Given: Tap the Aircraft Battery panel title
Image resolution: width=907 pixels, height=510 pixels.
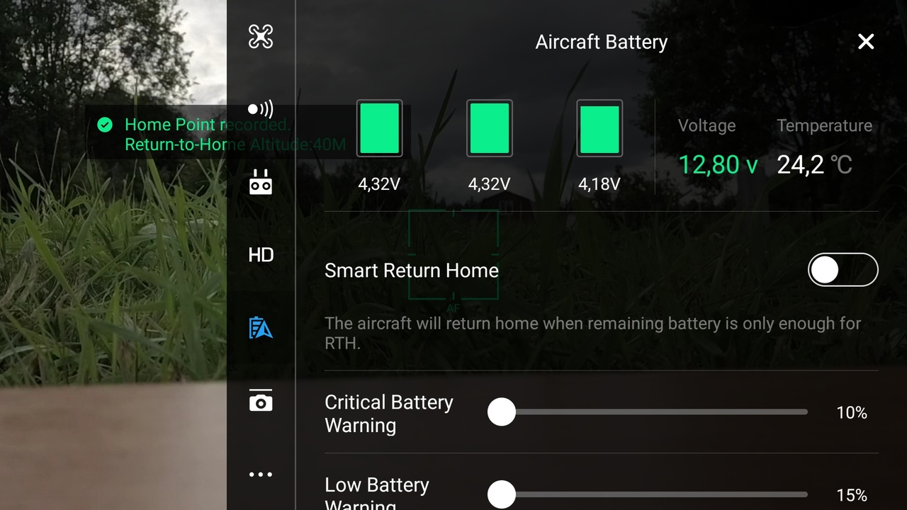Looking at the screenshot, I should (602, 42).
